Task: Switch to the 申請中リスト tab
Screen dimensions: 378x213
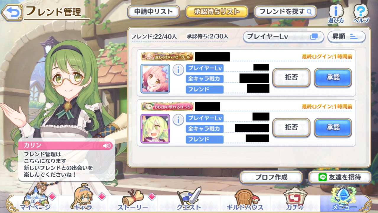Action: point(153,12)
